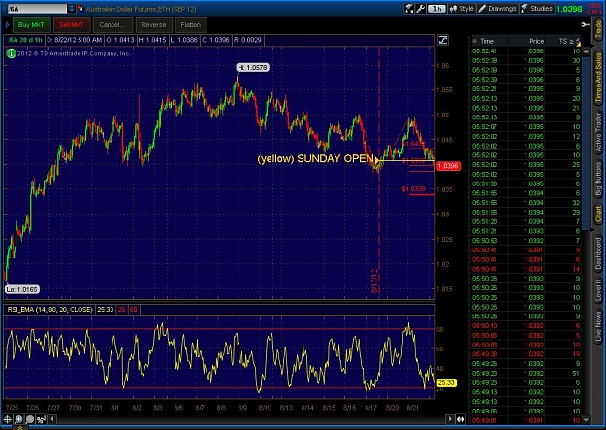Click the green 1.0396 last price
Viewport: 606px width, 430px height.
click(569, 9)
